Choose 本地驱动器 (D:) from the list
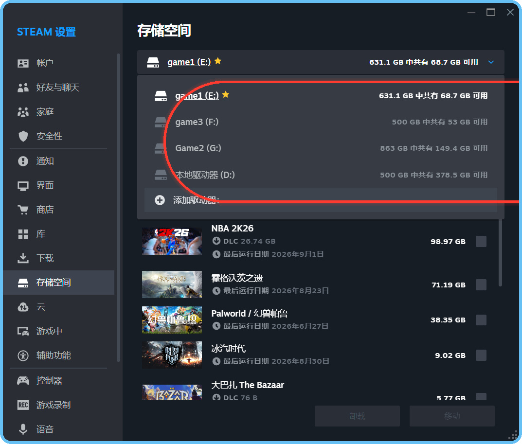The image size is (522, 444). click(x=321, y=175)
